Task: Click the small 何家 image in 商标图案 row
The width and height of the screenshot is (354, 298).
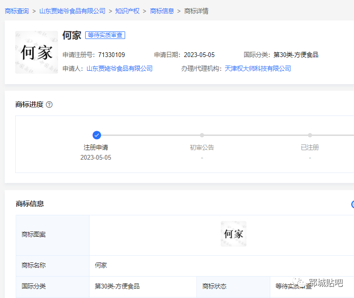Action: [x=234, y=234]
